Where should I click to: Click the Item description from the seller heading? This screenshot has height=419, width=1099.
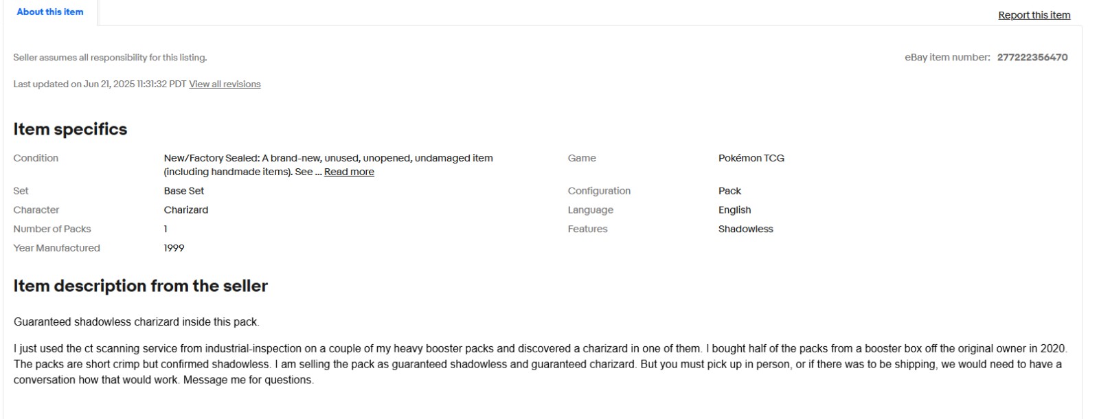point(140,286)
